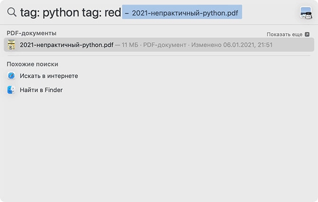Choose "Найти в Finder"
318x202 pixels.
point(41,90)
